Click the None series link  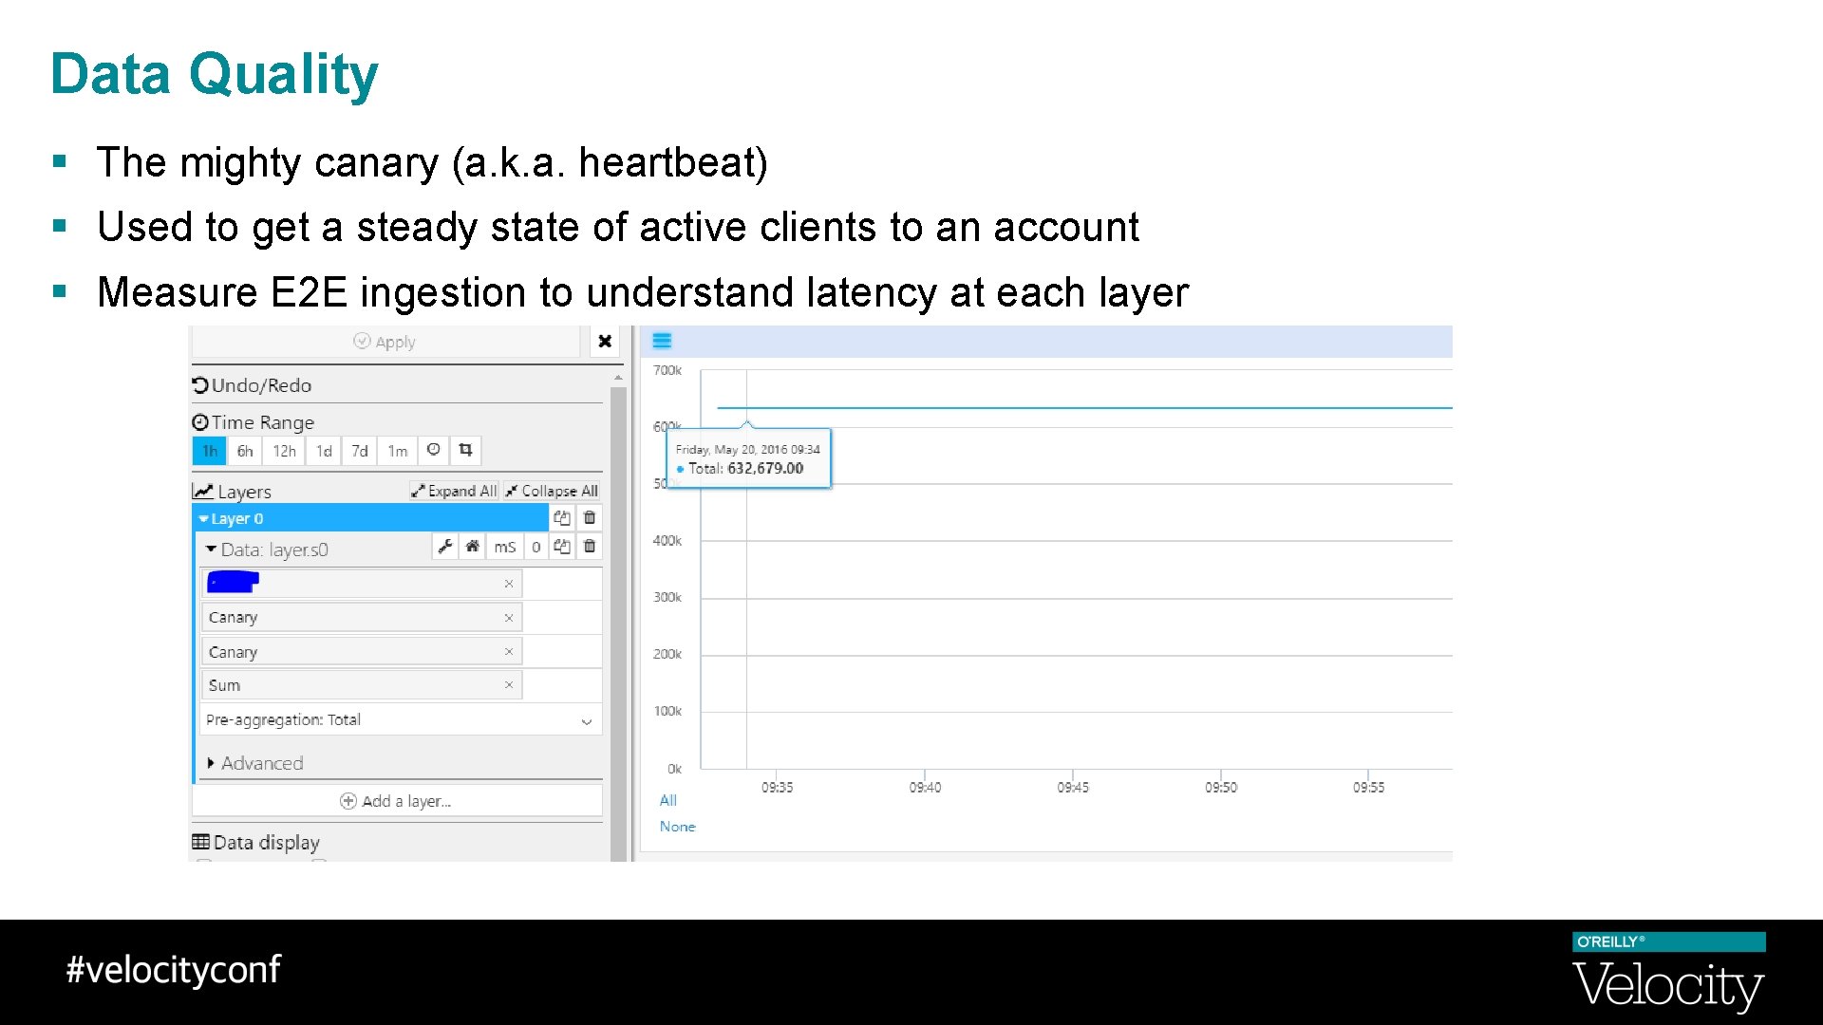(677, 827)
